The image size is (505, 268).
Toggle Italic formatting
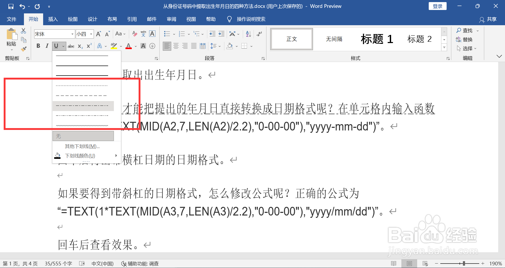click(x=47, y=46)
